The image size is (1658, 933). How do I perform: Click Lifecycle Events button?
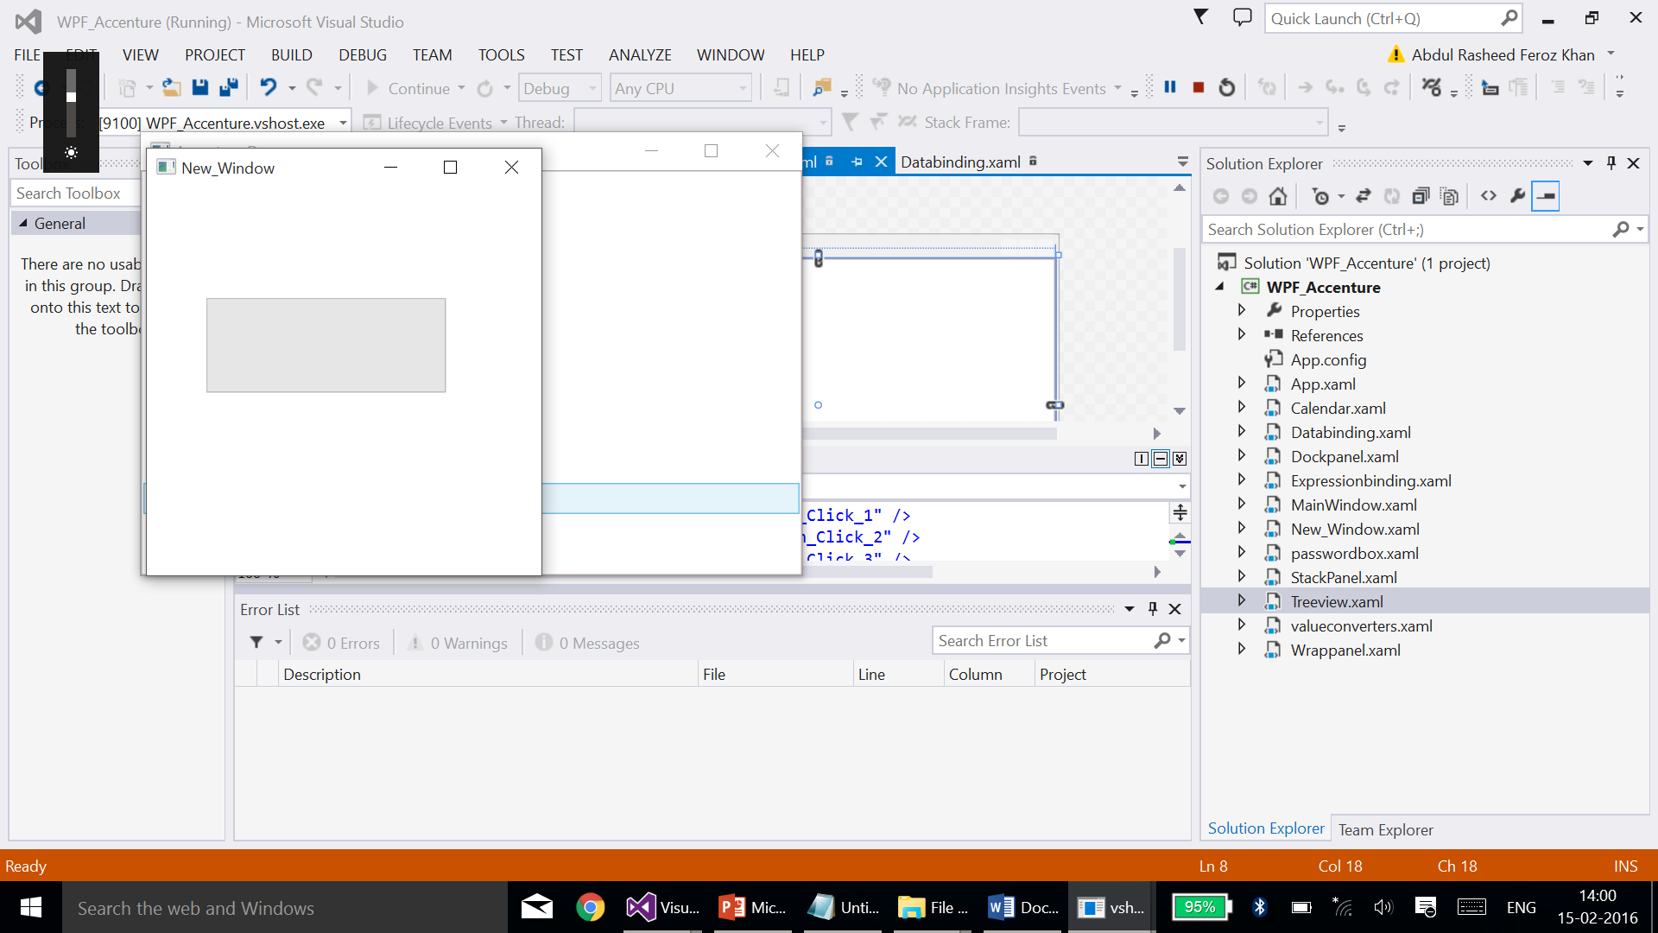428,123
